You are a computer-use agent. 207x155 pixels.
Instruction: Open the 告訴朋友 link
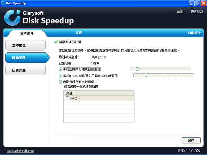[x=197, y=12]
